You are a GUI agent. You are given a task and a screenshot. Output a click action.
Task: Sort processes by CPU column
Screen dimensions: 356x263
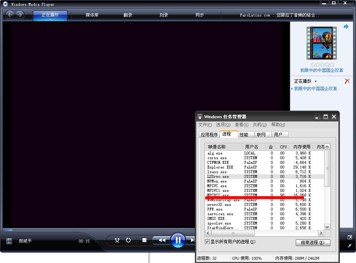click(283, 147)
